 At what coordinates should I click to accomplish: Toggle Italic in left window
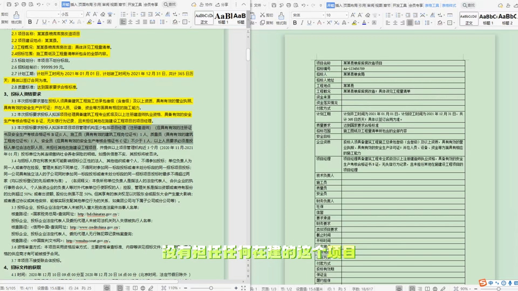coord(37,22)
